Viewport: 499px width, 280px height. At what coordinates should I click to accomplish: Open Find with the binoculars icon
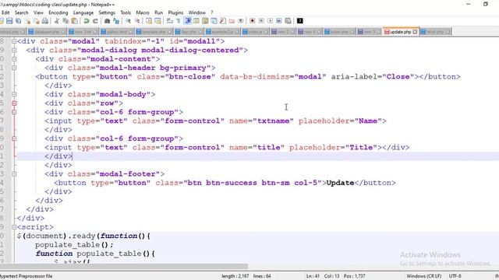coord(108,21)
